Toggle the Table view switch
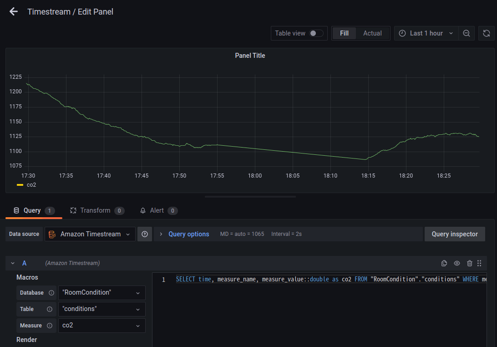The image size is (497, 347). tap(316, 33)
